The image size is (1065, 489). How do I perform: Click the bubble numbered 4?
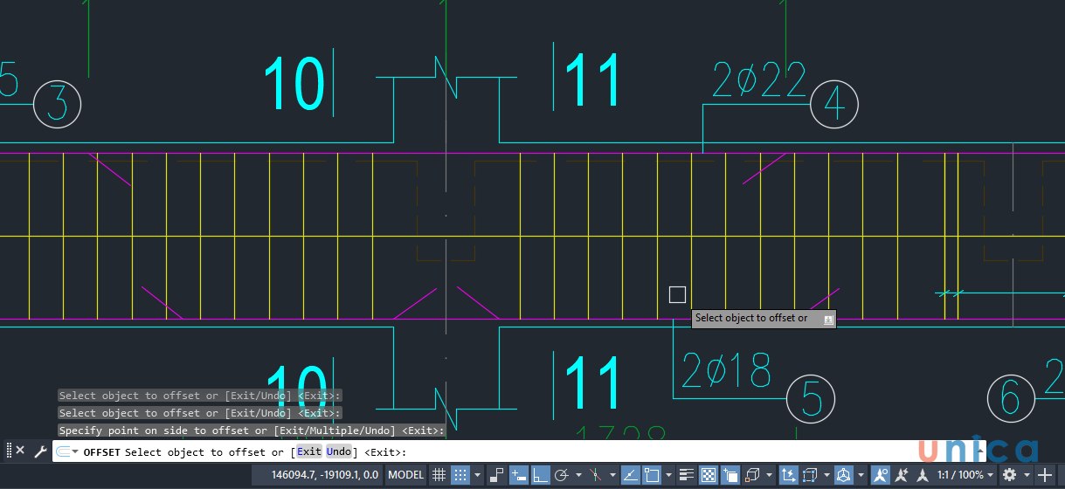pyautogui.click(x=833, y=106)
